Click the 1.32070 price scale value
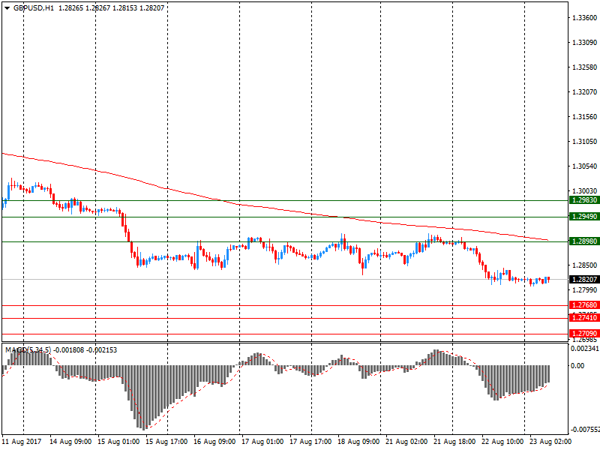Viewport: 600px width, 450px height. 584,91
